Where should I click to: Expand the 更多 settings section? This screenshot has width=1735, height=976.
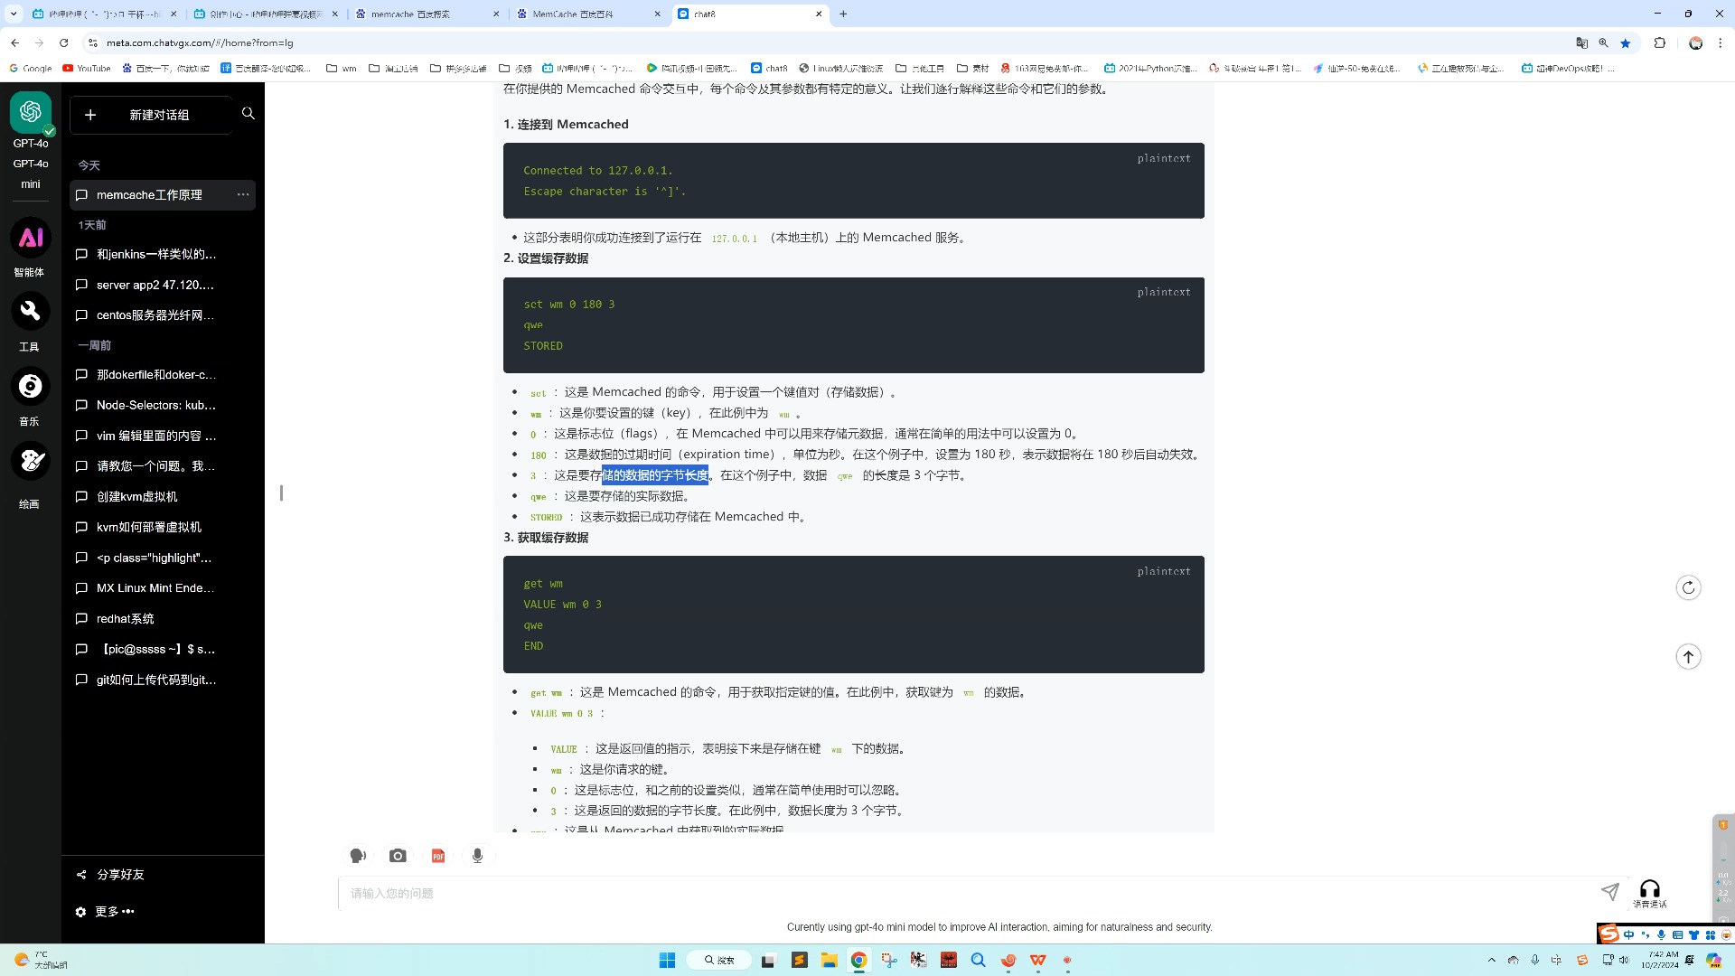coord(106,910)
